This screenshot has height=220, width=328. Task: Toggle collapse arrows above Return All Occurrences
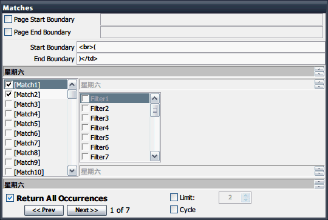point(319,184)
